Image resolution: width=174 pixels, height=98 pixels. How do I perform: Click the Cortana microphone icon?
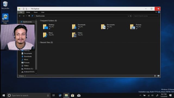(48, 95)
